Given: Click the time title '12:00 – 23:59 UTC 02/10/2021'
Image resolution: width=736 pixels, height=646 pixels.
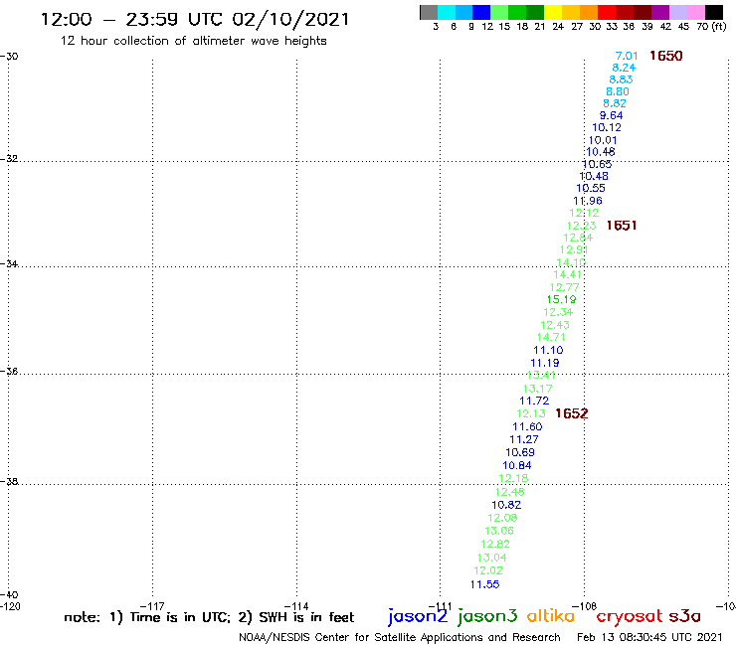Looking at the screenshot, I should [x=195, y=19].
